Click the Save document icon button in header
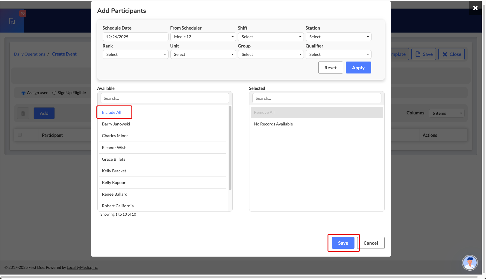The image size is (488, 279). pyautogui.click(x=423, y=54)
